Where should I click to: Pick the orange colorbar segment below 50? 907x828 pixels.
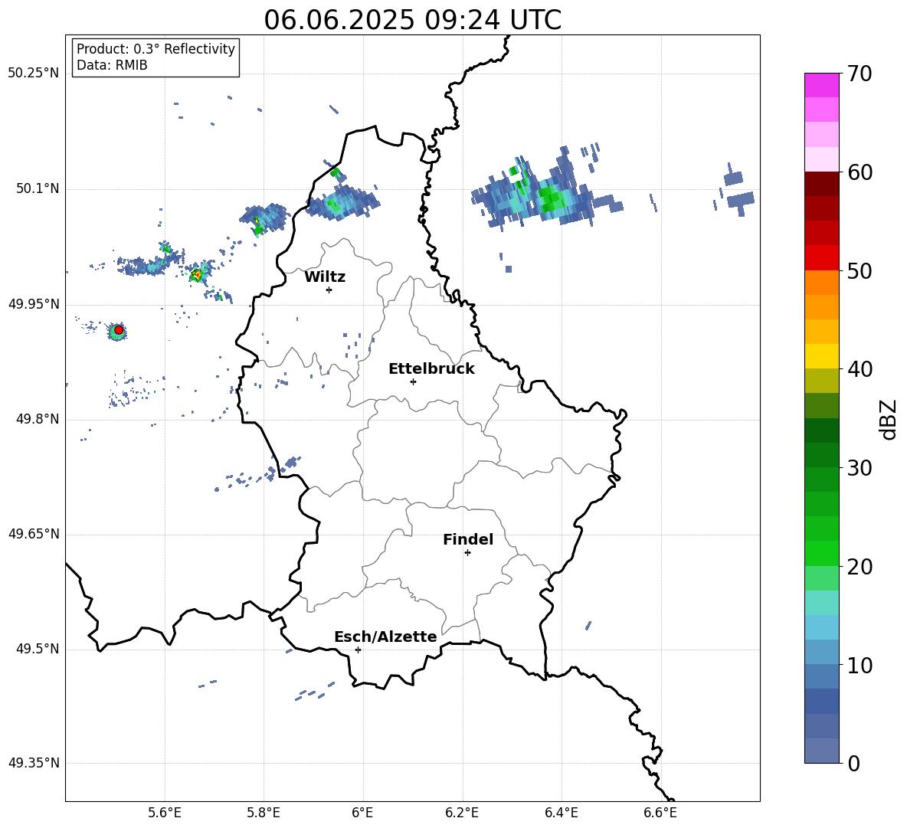click(x=821, y=283)
